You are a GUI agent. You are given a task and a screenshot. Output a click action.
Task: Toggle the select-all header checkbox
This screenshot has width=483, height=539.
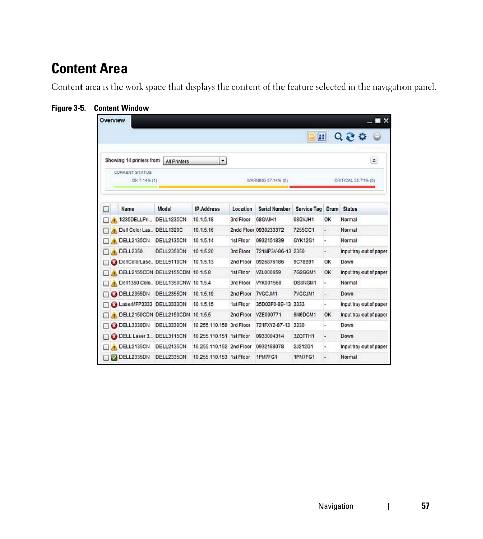(106, 209)
